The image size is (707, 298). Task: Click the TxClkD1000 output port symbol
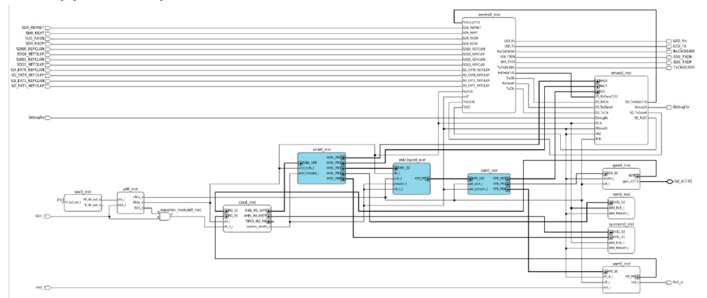[668, 67]
